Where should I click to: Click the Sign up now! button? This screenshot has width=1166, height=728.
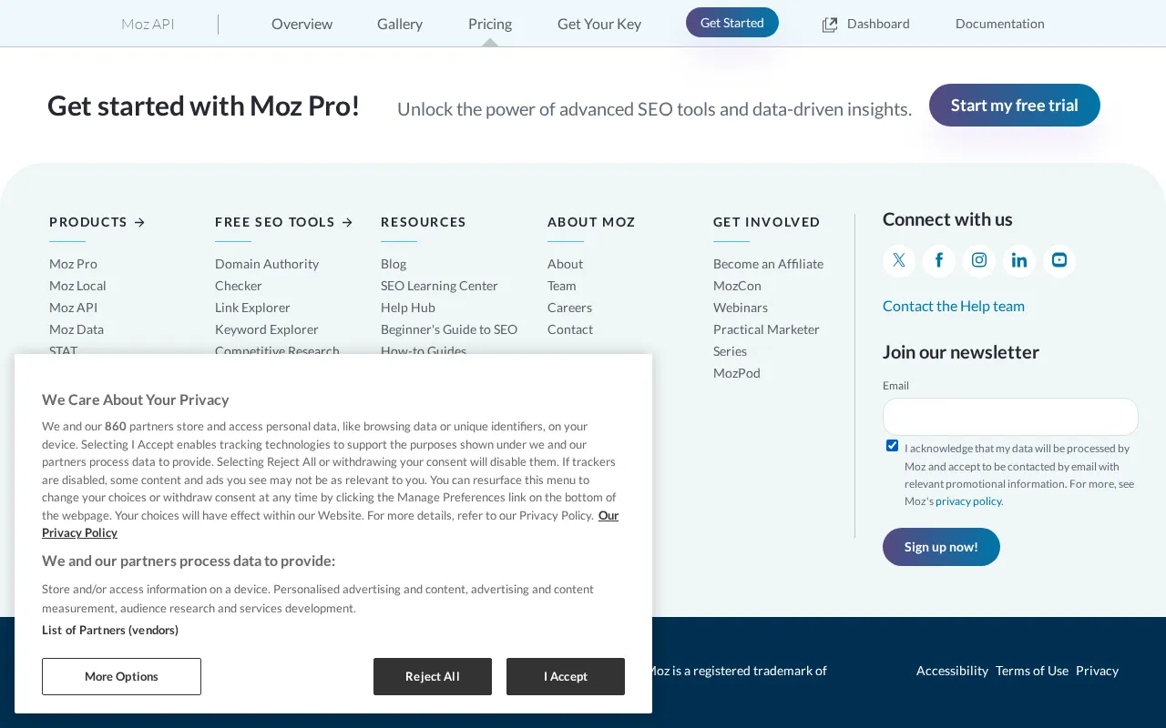click(x=941, y=547)
